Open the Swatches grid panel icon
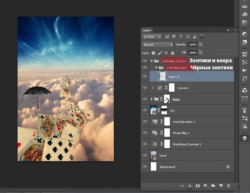The height and width of the screenshot is (193, 250). (x=245, y=23)
